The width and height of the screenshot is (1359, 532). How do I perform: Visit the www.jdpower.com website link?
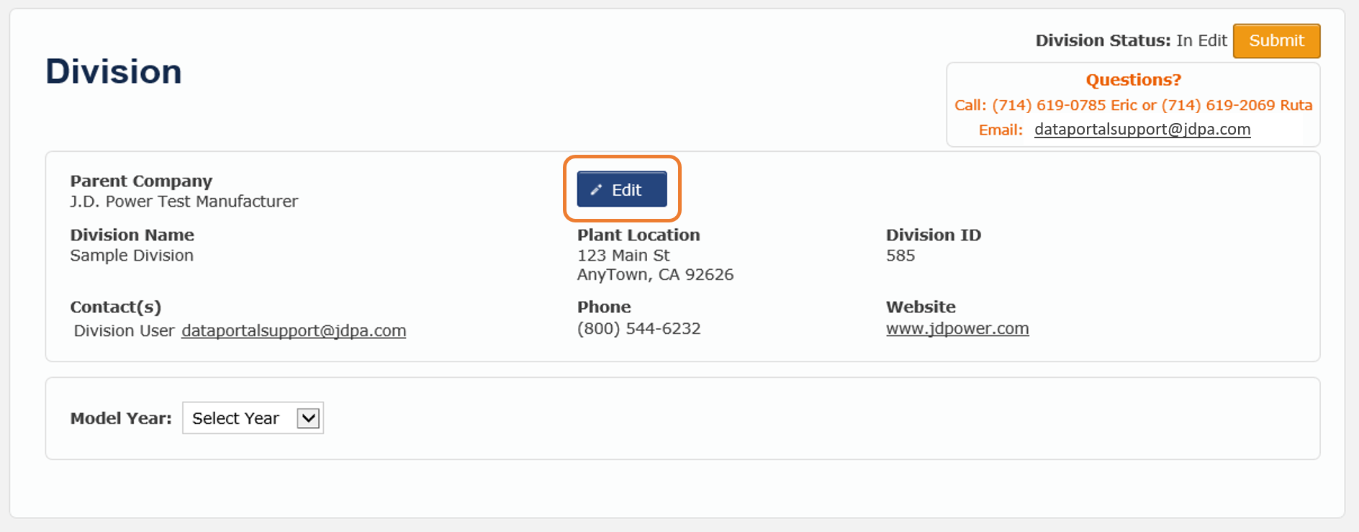[x=957, y=328]
